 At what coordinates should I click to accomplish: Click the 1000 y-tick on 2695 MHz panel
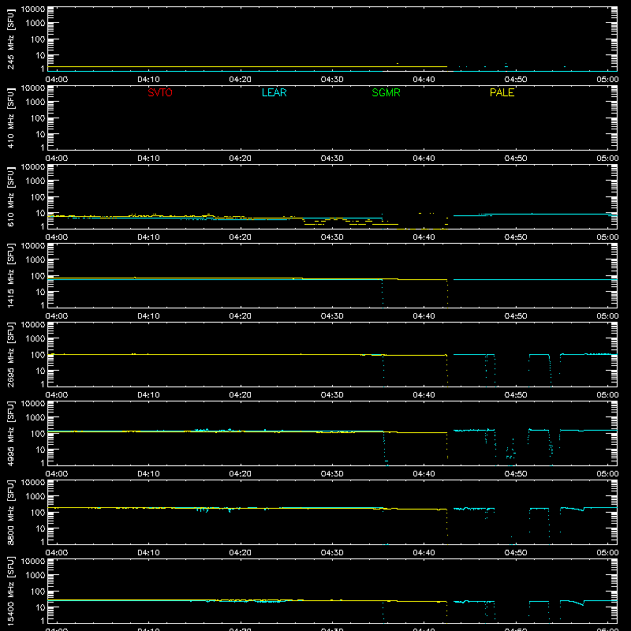[35, 339]
